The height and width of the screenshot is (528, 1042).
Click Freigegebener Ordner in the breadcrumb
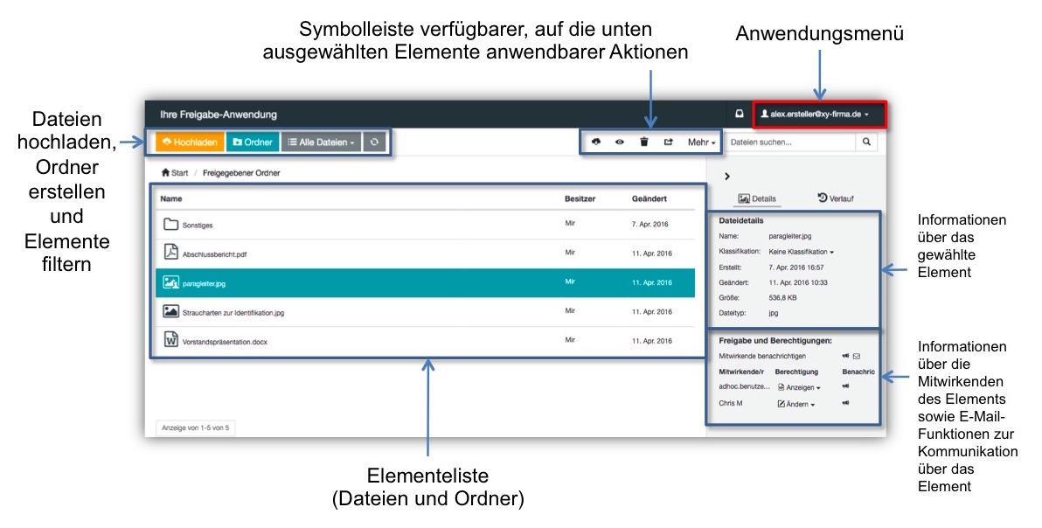[x=241, y=173]
